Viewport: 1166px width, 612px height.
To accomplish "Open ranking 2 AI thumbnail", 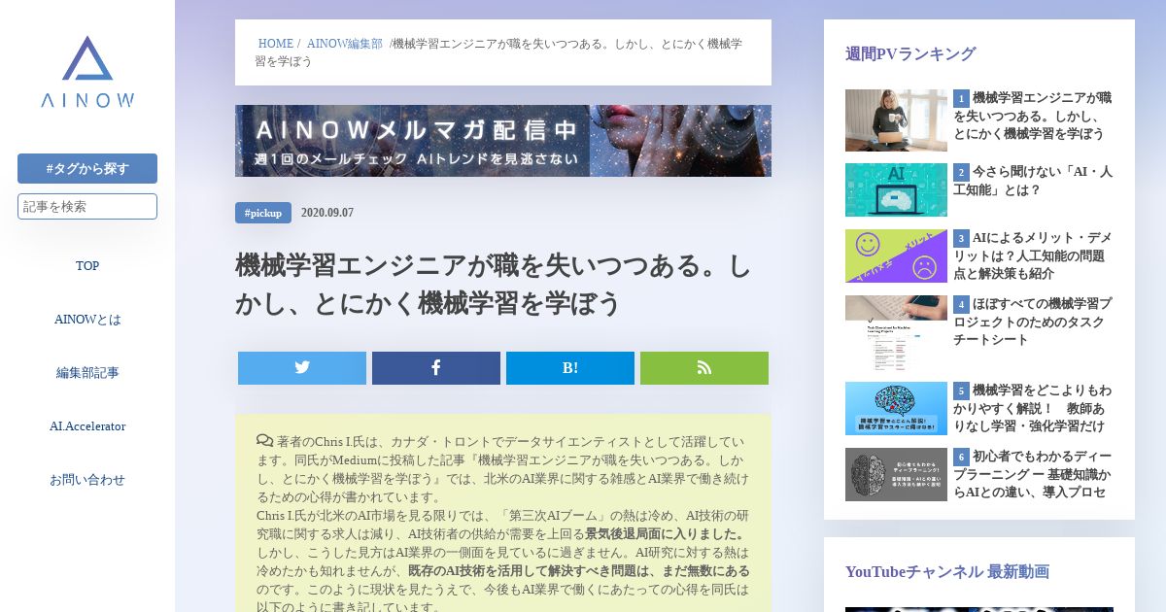I will coord(896,189).
